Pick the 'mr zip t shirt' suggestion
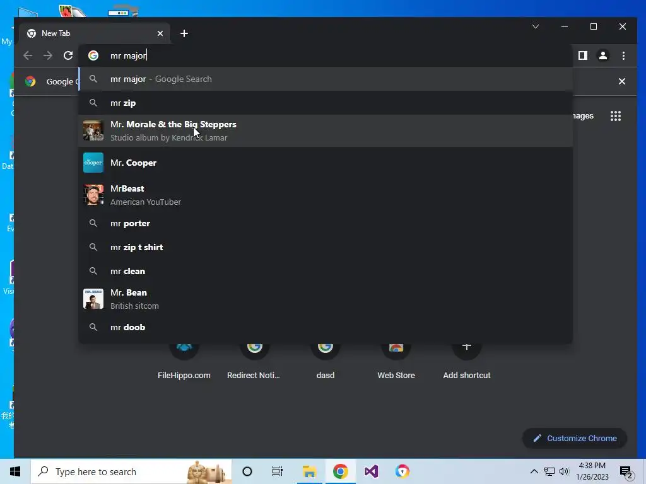Viewport: 646px width, 484px height. point(326,247)
